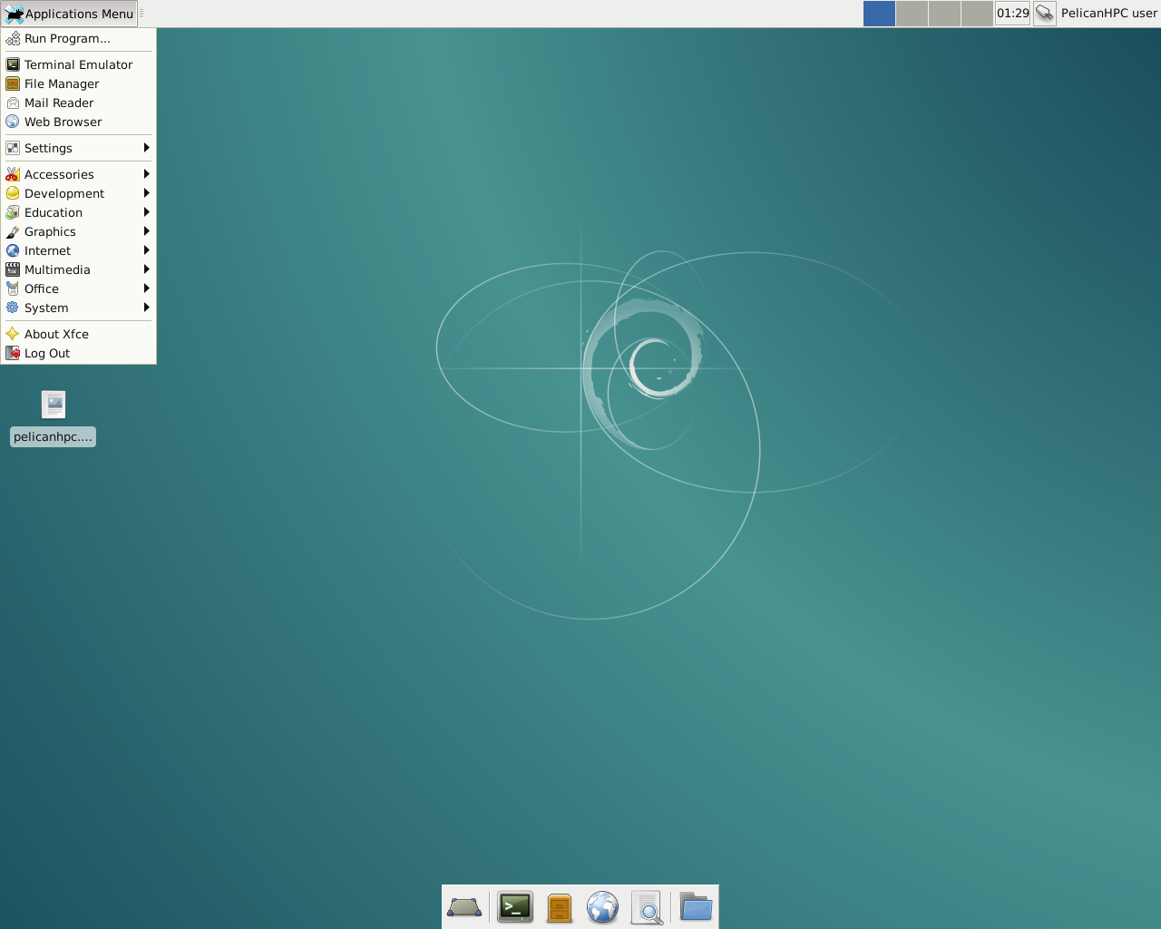The height and width of the screenshot is (929, 1161).
Task: Click the Show Desktop dock icon
Action: [x=464, y=907]
